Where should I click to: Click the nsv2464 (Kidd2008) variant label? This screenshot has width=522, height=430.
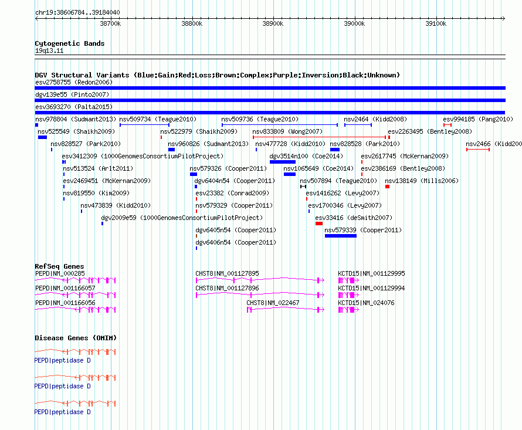[x=375, y=119]
